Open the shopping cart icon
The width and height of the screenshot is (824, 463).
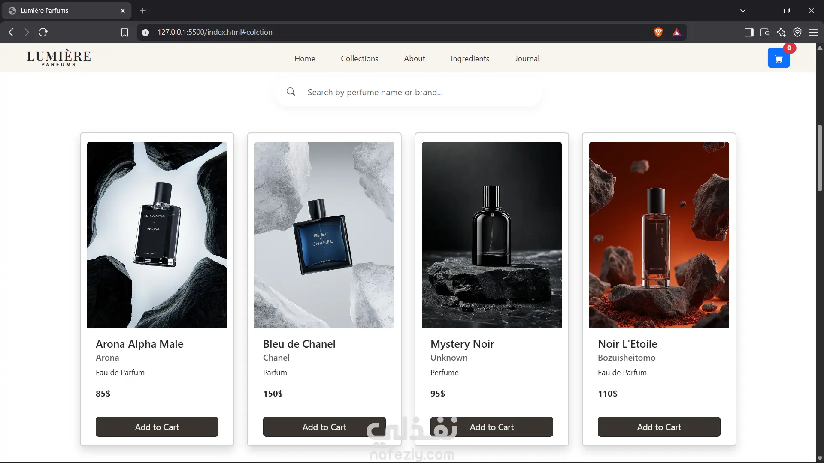(779, 58)
